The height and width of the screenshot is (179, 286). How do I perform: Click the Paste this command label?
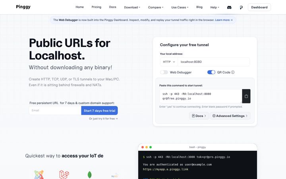click(x=181, y=85)
